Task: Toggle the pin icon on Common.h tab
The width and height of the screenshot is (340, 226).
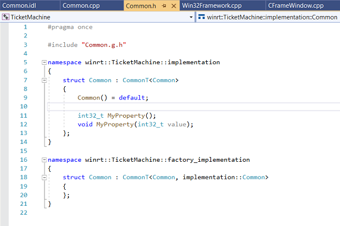Action: (x=164, y=6)
